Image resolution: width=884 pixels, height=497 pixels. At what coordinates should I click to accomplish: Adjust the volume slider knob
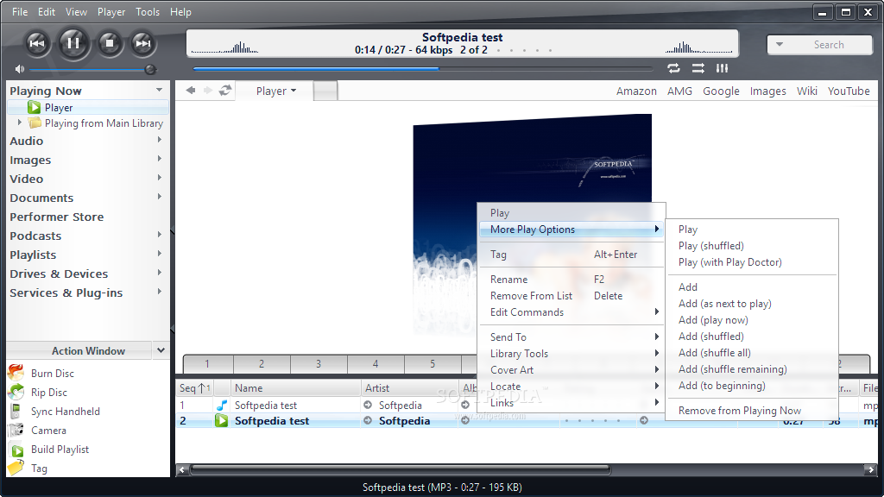(x=150, y=69)
